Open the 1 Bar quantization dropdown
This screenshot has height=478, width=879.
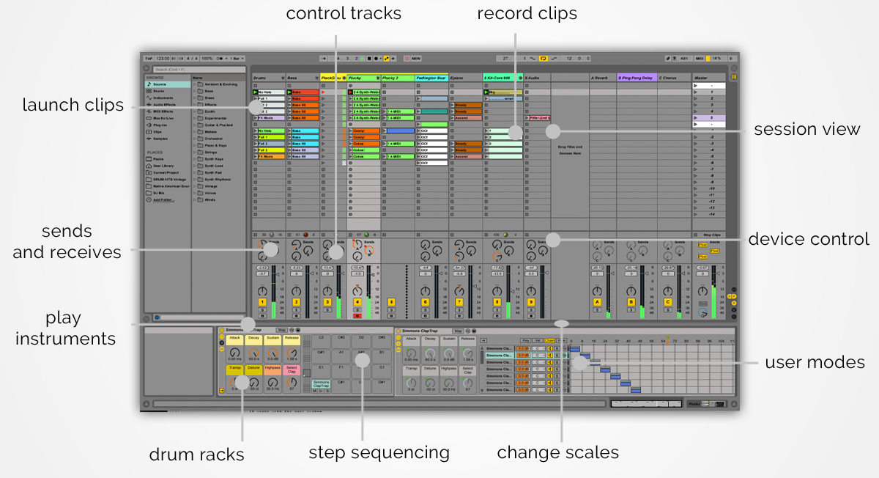[x=236, y=58]
